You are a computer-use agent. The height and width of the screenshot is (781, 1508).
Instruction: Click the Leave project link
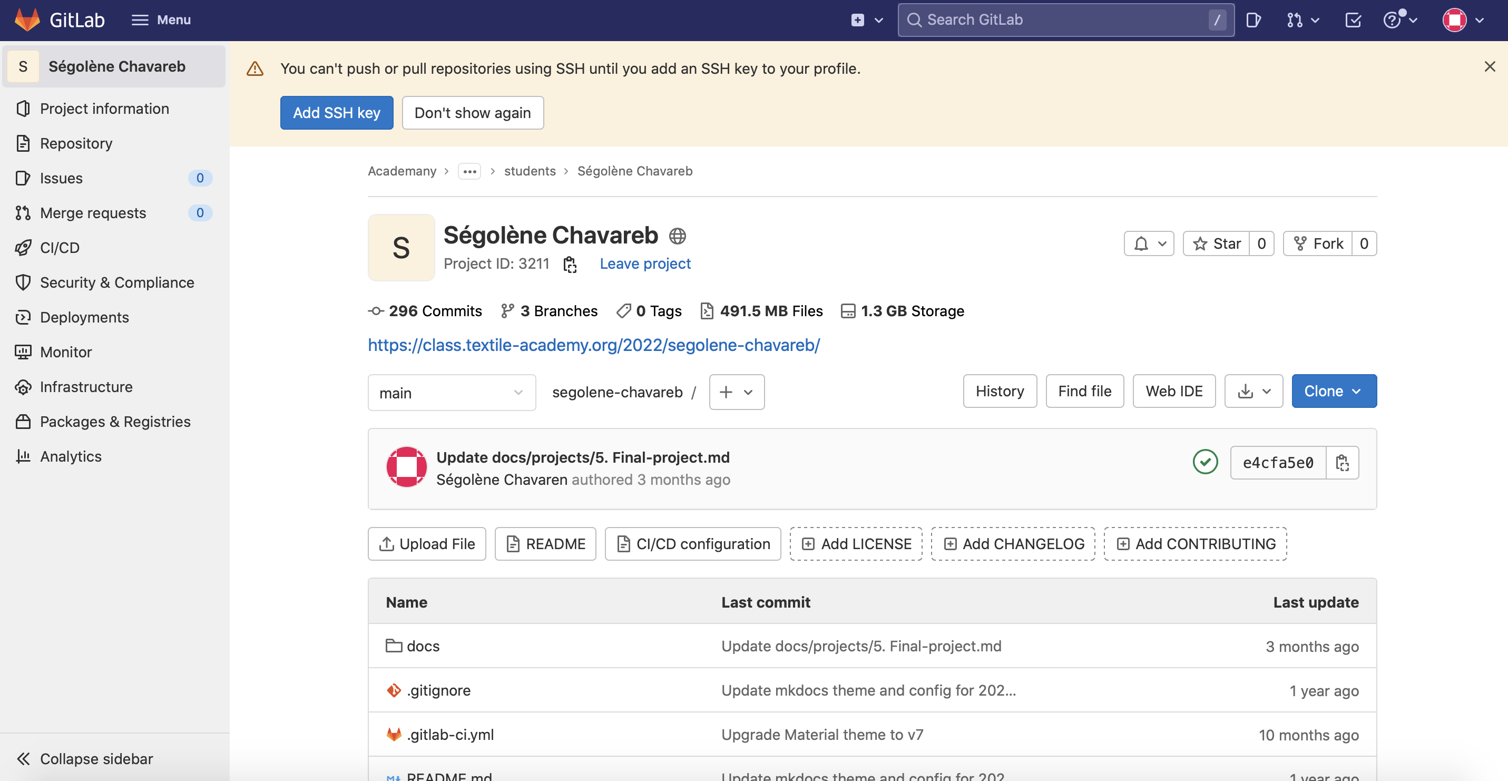(645, 263)
